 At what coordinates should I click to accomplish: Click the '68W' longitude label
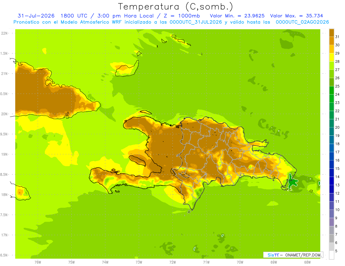307,262
